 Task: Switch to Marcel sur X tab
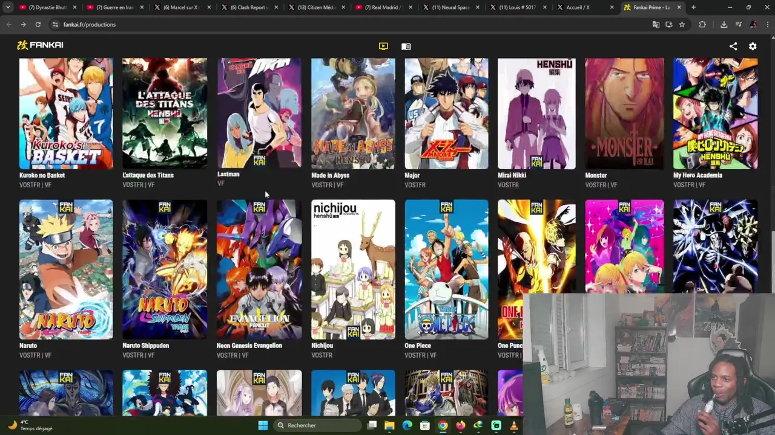pyautogui.click(x=182, y=7)
